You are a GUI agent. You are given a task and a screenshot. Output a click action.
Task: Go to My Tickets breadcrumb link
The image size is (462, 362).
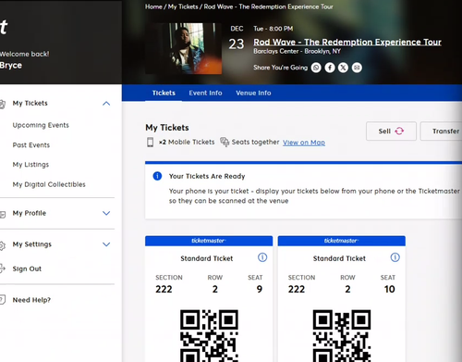tap(183, 6)
